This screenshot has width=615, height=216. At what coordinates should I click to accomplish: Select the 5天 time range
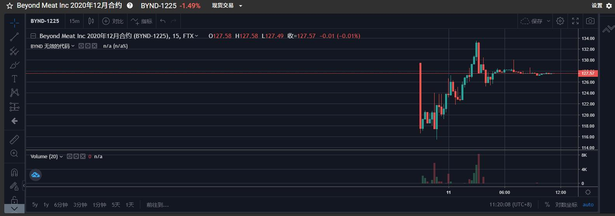tap(116, 204)
